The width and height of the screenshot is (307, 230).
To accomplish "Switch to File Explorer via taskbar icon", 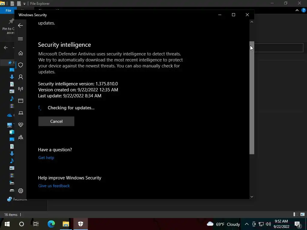I will pyautogui.click(x=66, y=224).
